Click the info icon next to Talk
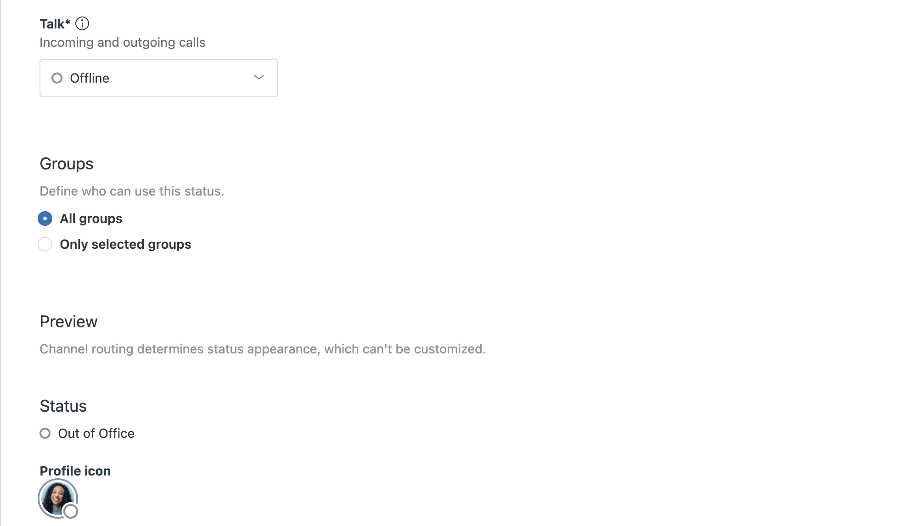 coord(82,23)
